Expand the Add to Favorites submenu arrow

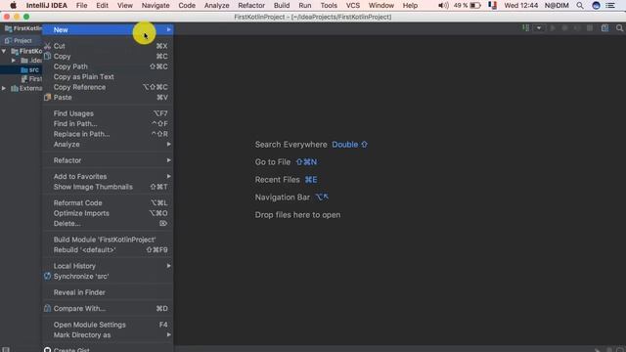[x=169, y=176]
